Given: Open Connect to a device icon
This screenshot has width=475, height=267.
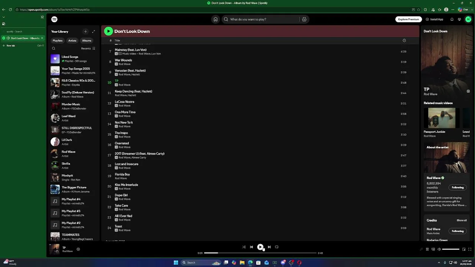Looking at the screenshot, I should pyautogui.click(x=433, y=249).
